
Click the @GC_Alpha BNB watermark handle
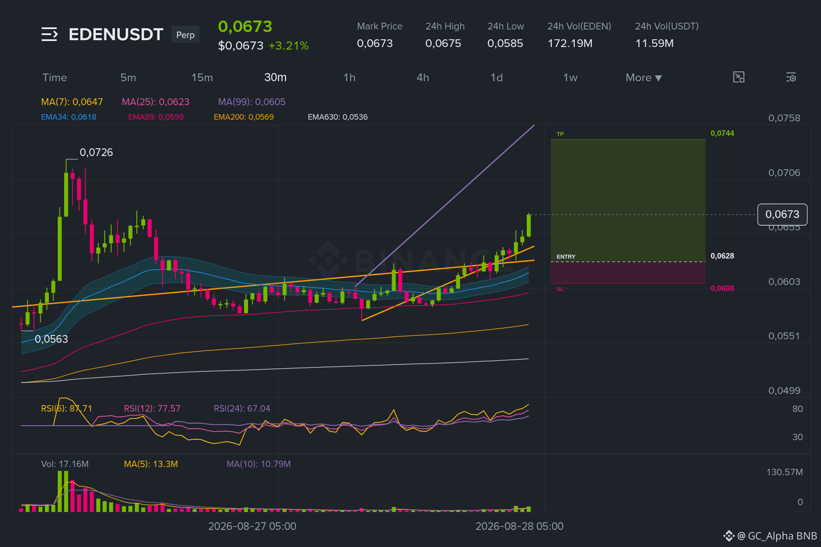[777, 536]
